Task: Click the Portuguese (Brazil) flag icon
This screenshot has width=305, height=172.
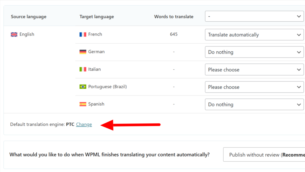Action: tap(83, 87)
